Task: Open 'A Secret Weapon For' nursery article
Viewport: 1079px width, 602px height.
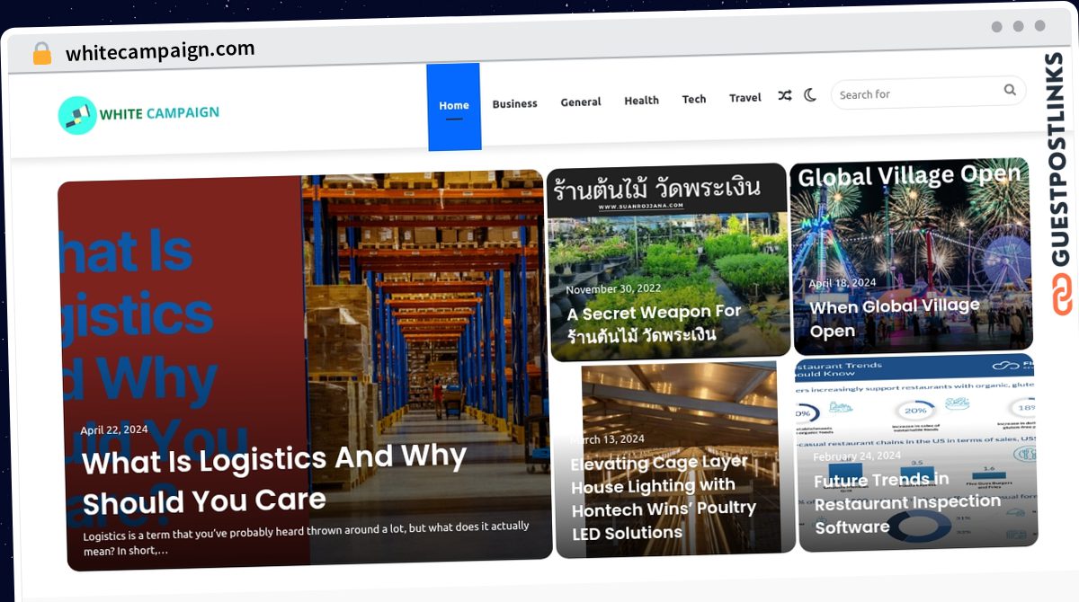Action: pos(655,324)
